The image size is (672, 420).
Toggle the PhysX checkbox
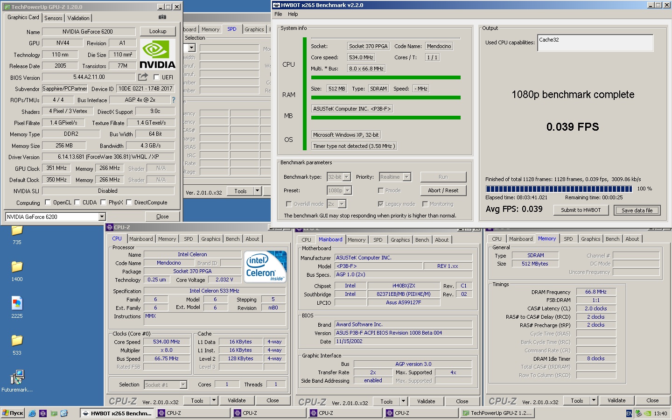[104, 203]
